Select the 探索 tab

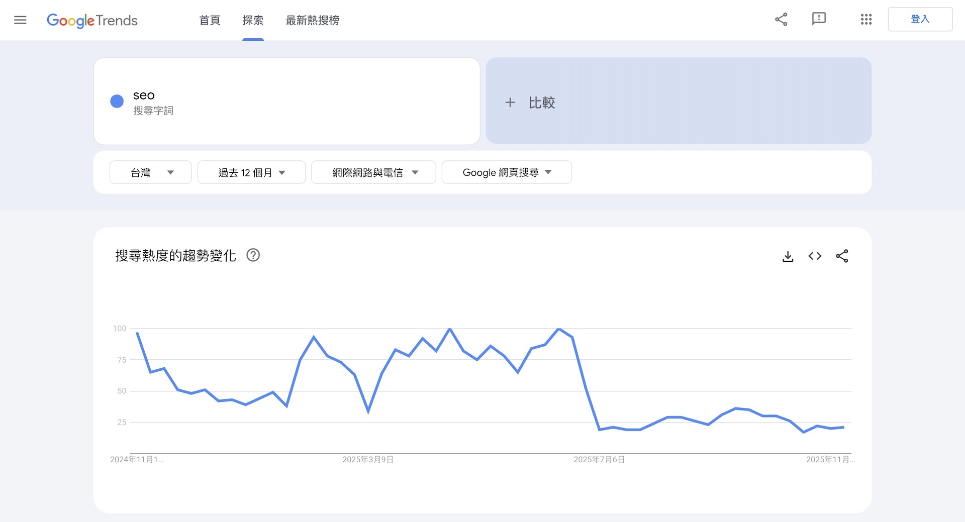253,21
